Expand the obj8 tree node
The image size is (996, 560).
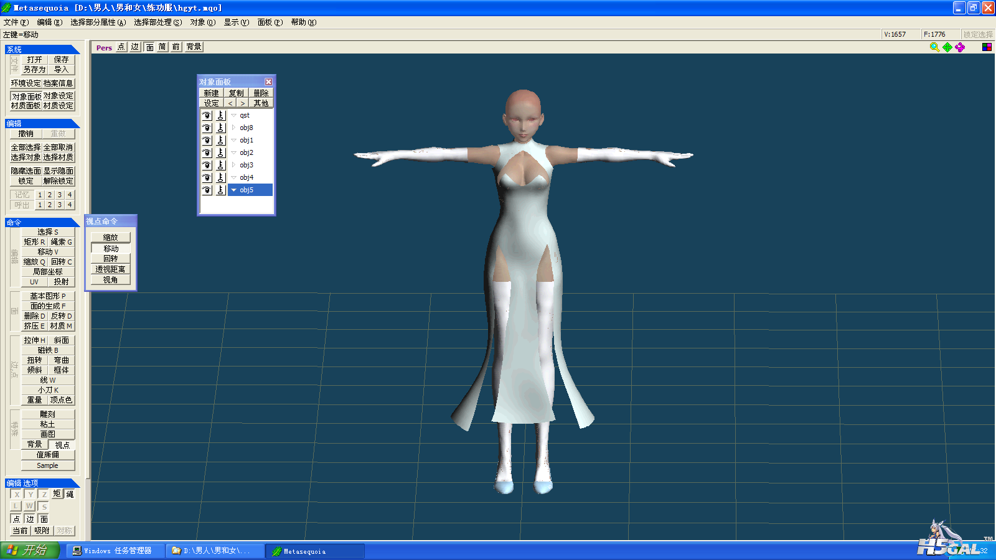(x=233, y=128)
